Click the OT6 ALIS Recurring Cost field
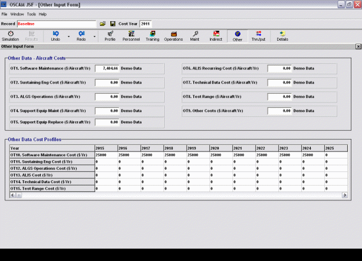 pyautogui.click(x=279, y=68)
